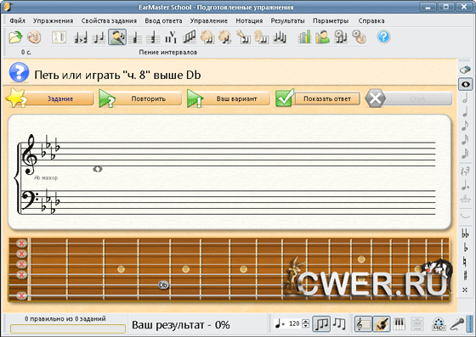Select the rhythm clapping exercise icon
The height and width of the screenshot is (337, 476).
(207, 37)
